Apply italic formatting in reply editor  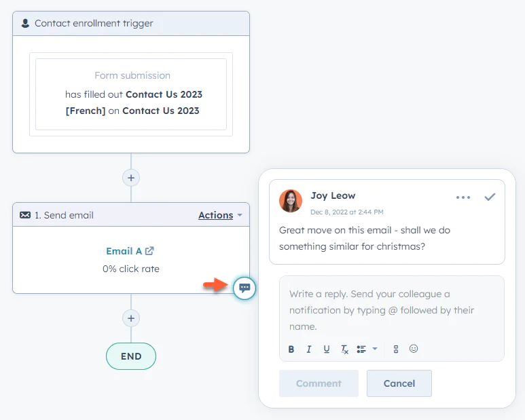coord(309,349)
